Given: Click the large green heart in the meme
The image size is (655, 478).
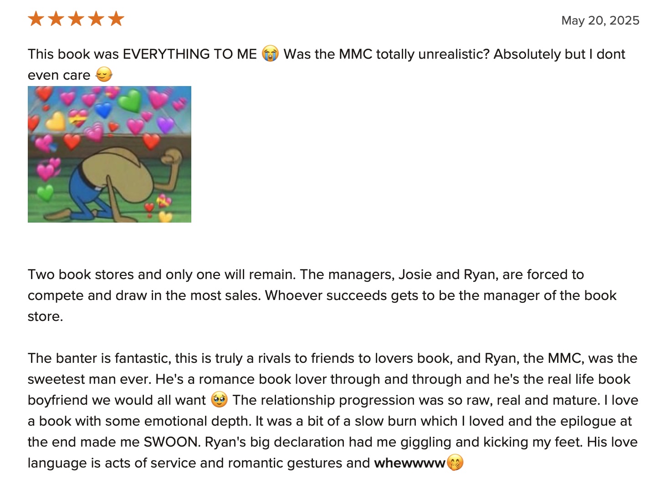Looking at the screenshot, I should pyautogui.click(x=129, y=100).
